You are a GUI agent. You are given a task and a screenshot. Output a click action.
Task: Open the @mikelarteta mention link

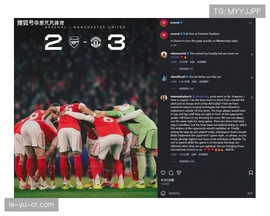[x=200, y=96]
